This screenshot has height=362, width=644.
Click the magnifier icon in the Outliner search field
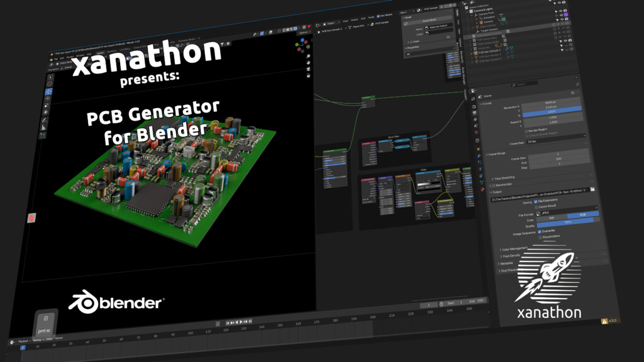point(514,84)
